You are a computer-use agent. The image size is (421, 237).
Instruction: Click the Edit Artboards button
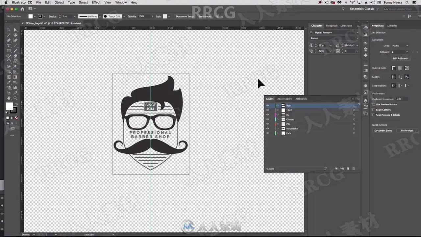[x=401, y=58]
